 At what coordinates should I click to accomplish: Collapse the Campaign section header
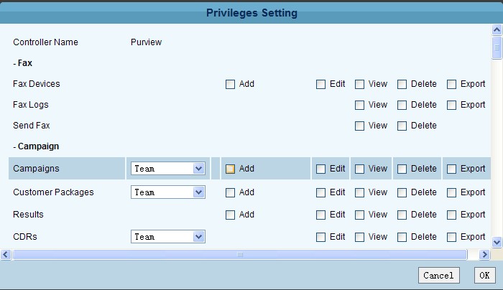pyautogui.click(x=35, y=146)
